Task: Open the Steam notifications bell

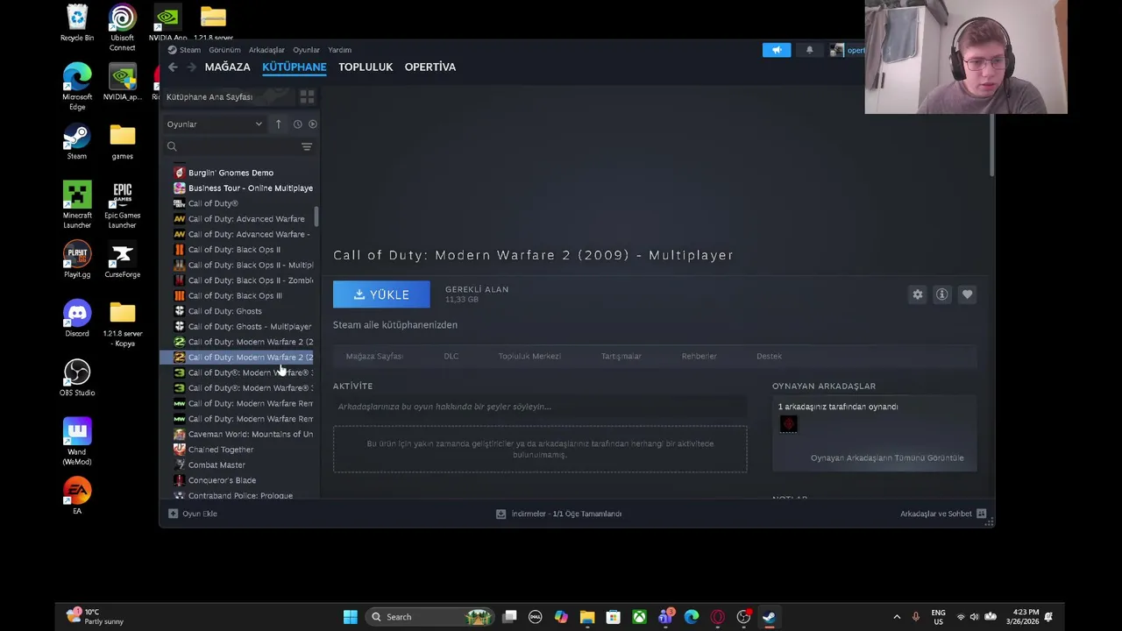Action: pyautogui.click(x=809, y=50)
